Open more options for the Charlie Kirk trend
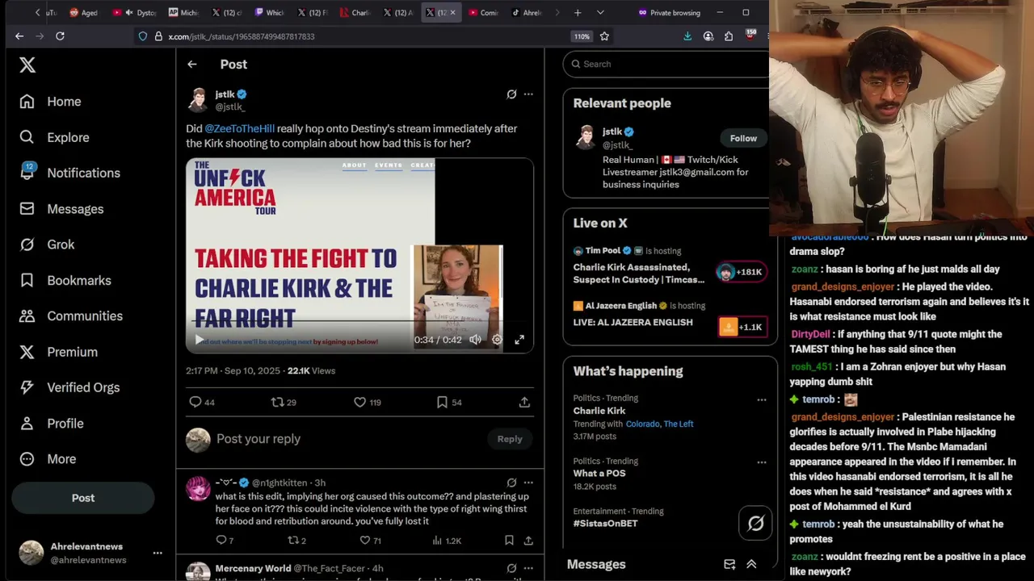1034x581 pixels. [761, 399]
